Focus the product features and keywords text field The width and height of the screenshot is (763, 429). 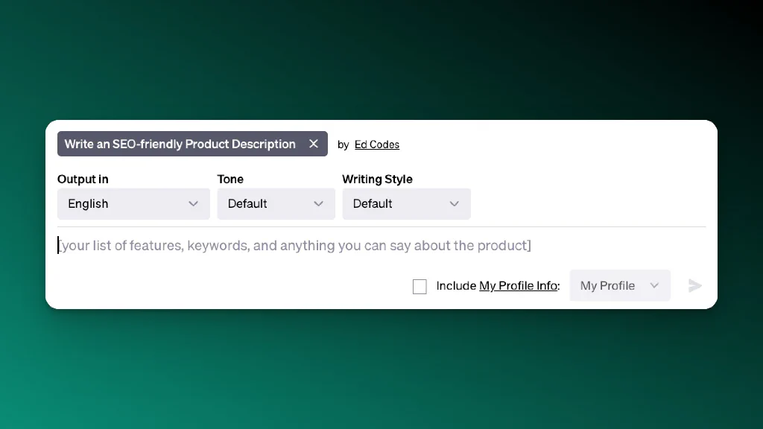point(381,245)
